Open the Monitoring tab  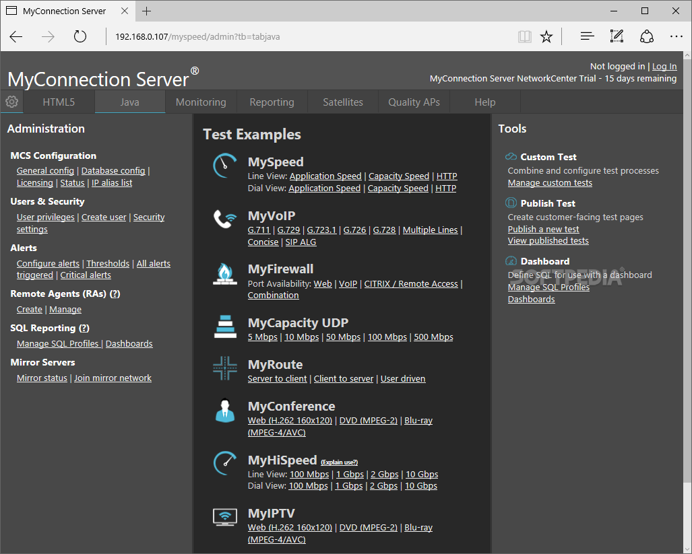point(201,102)
